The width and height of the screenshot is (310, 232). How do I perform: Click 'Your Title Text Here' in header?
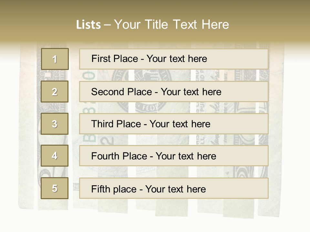pos(171,24)
